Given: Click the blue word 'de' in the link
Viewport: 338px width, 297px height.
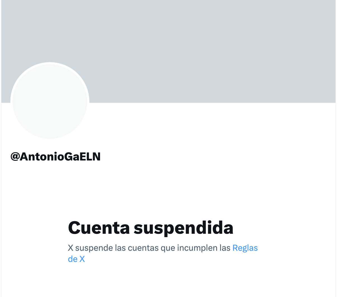Looking at the screenshot, I should (73, 259).
